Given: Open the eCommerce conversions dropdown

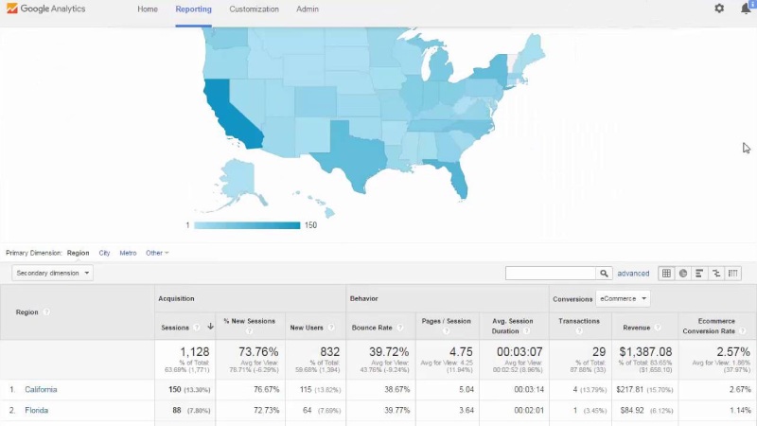Looking at the screenshot, I should tap(623, 298).
